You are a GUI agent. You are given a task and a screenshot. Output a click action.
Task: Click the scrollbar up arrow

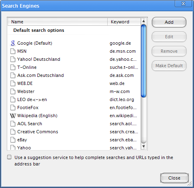pyautogui.click(x=143, y=21)
